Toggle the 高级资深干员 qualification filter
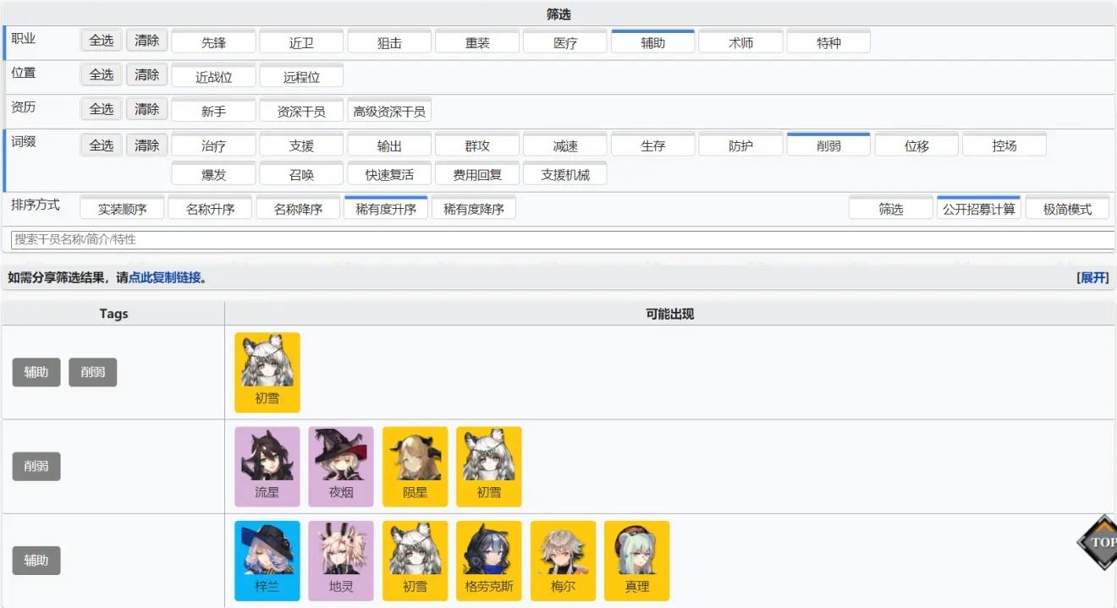1117x608 pixels. tap(389, 110)
